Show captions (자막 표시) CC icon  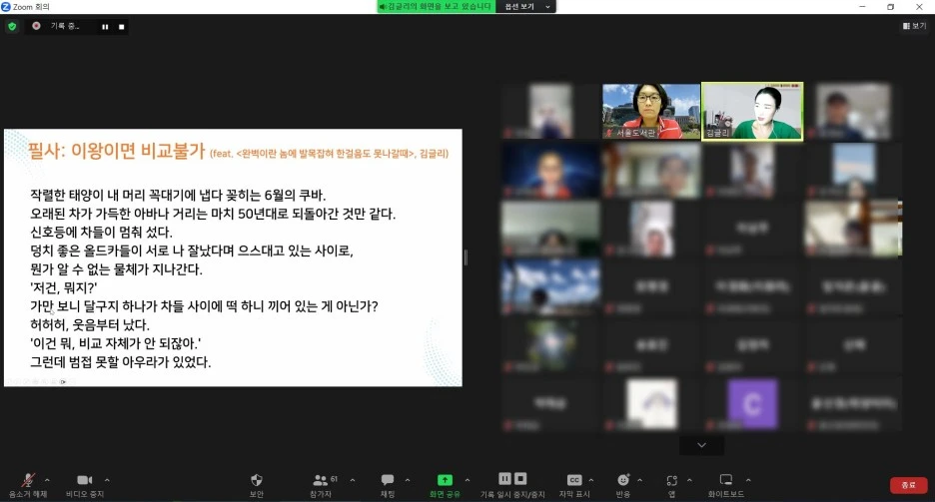click(574, 480)
